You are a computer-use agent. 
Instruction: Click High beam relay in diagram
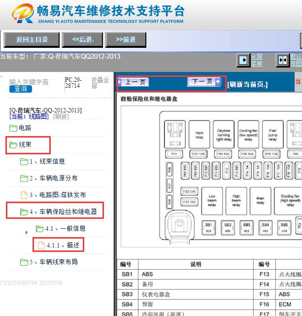click(x=236, y=201)
